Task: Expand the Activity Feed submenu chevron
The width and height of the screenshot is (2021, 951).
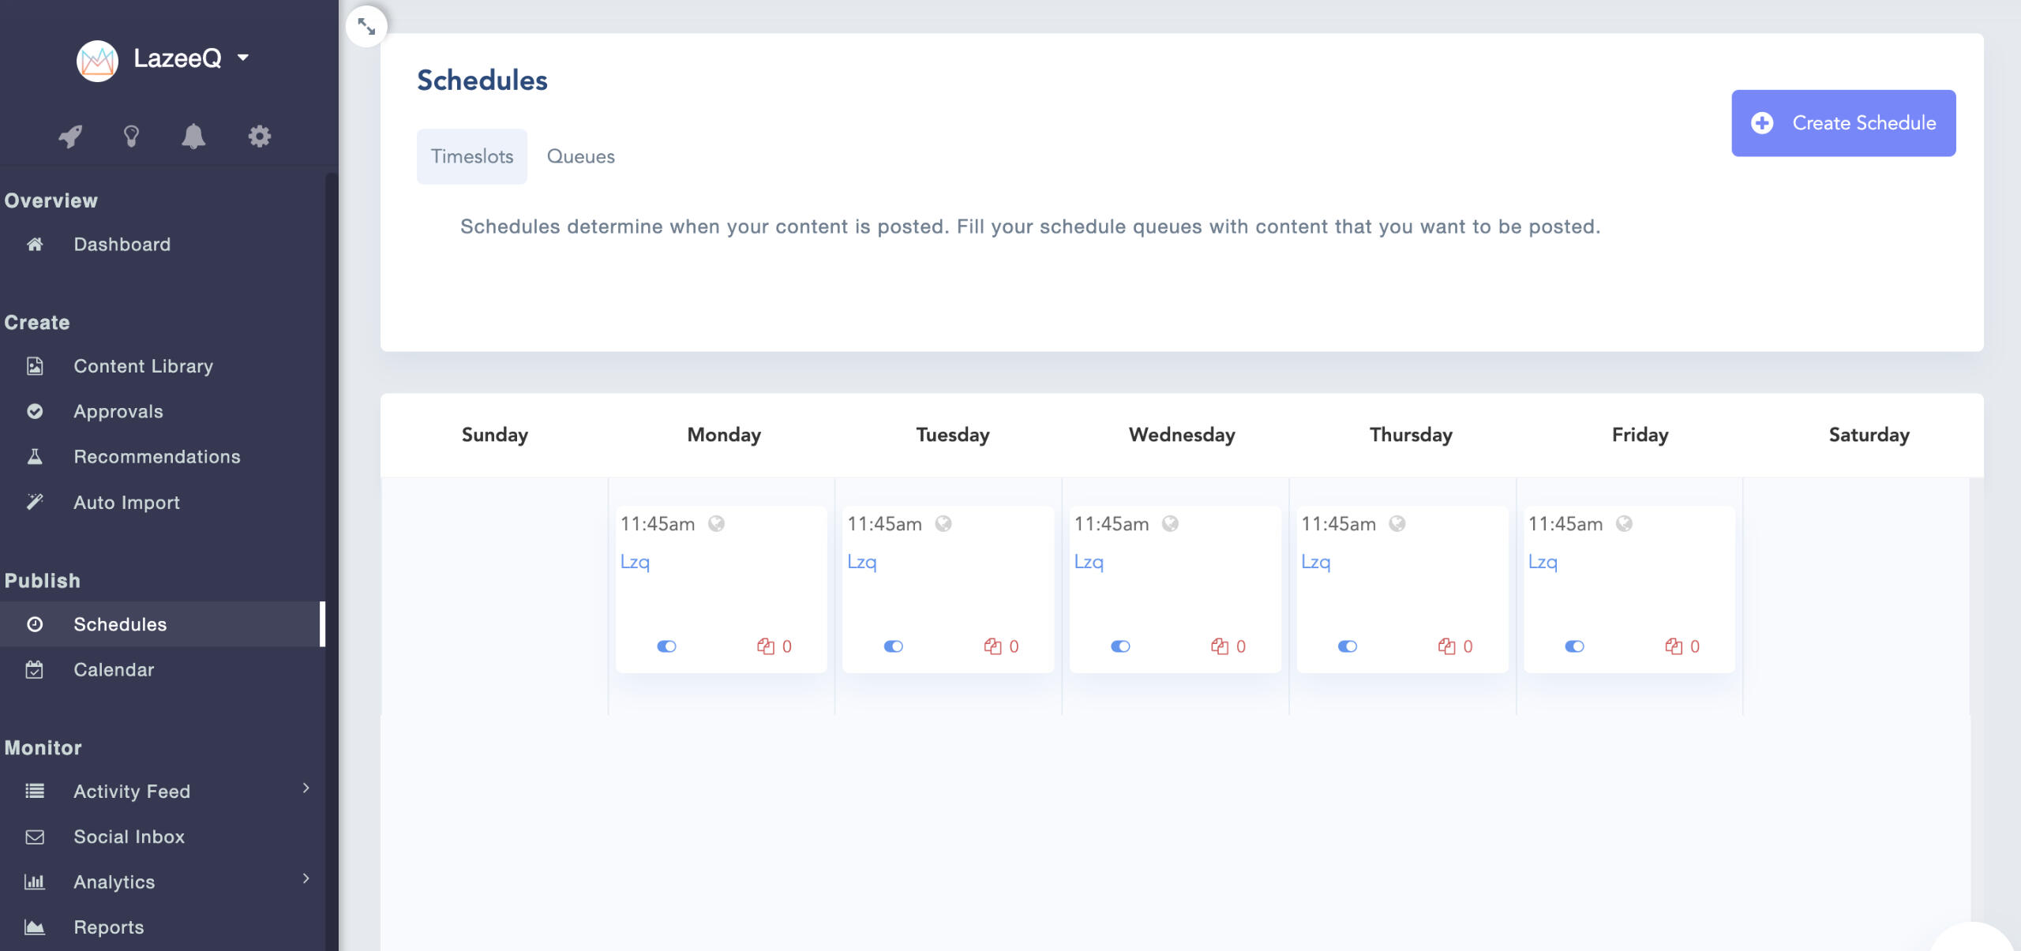Action: [306, 788]
